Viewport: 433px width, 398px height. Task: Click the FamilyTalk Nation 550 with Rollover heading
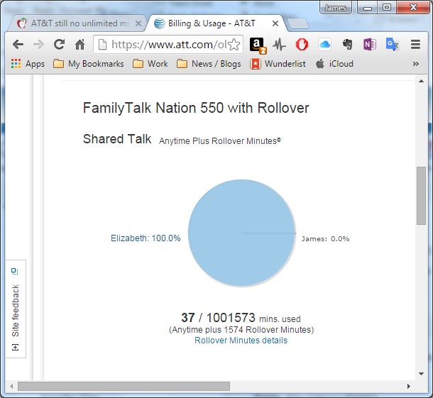coord(196,108)
